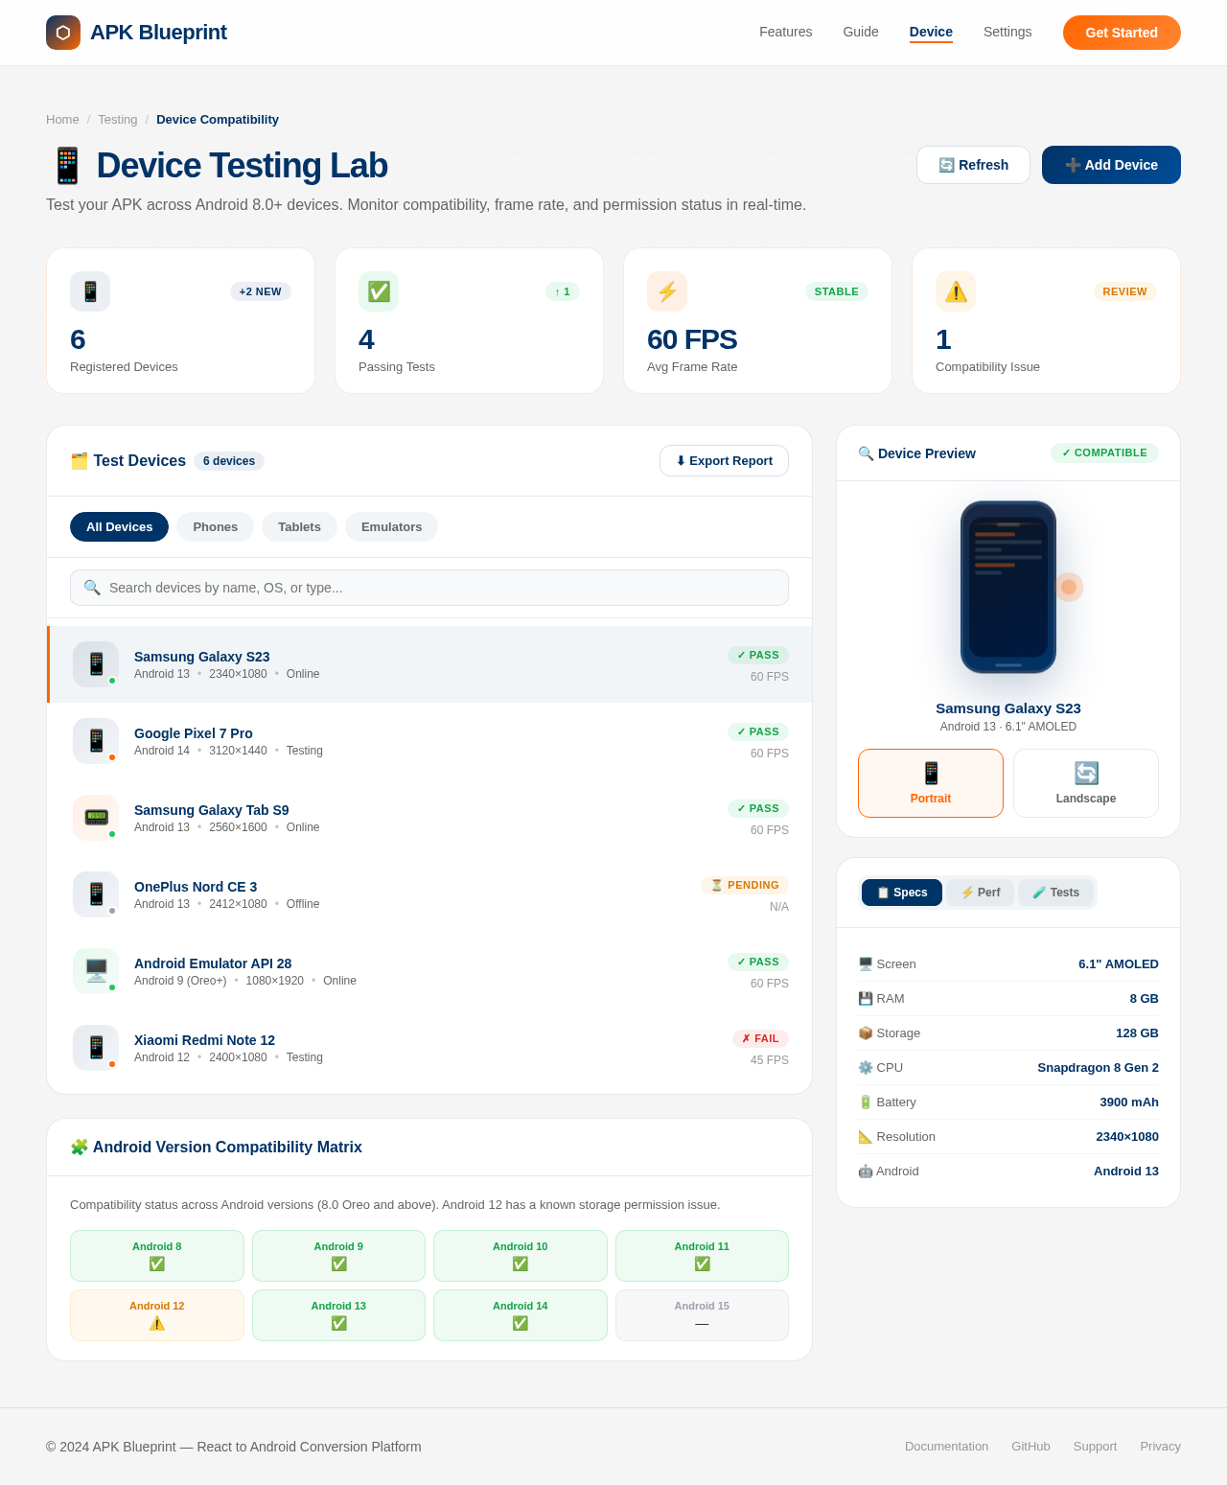Image resolution: width=1227 pixels, height=1485 pixels.
Task: Open the Device menu item in navigation
Action: [931, 32]
